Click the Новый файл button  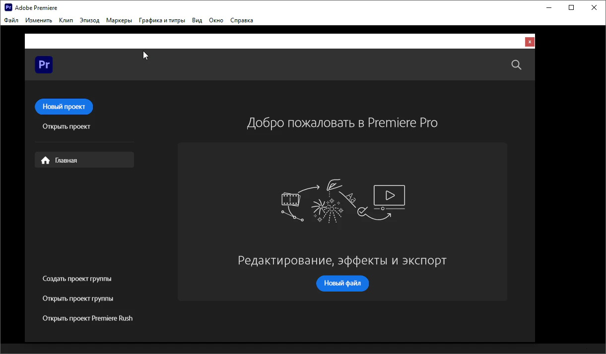[342, 284]
